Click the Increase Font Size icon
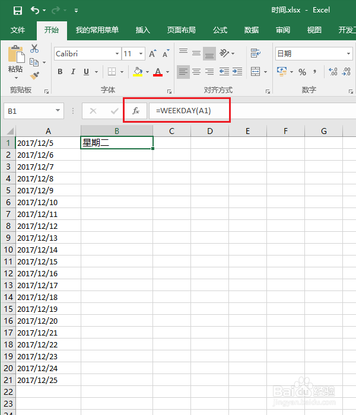The height and width of the screenshot is (415, 356). (153, 54)
